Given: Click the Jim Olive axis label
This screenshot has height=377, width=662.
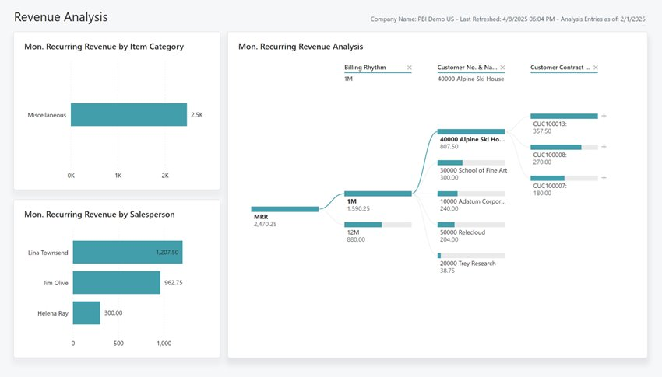Looking at the screenshot, I should (56, 283).
